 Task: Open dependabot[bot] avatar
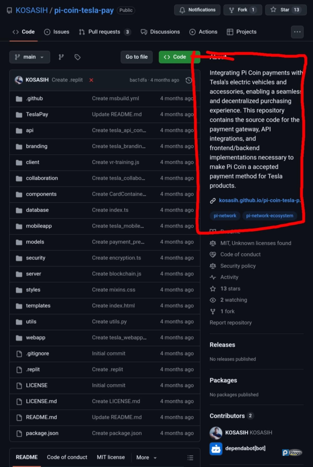click(216, 448)
